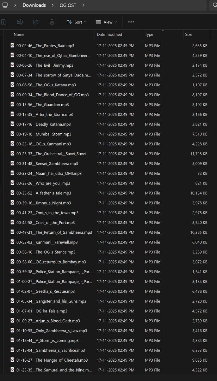Screen dimensions: 217x381
Task: Select 00-17-16__Deadly_Katana.mp3
Action: click(44, 124)
